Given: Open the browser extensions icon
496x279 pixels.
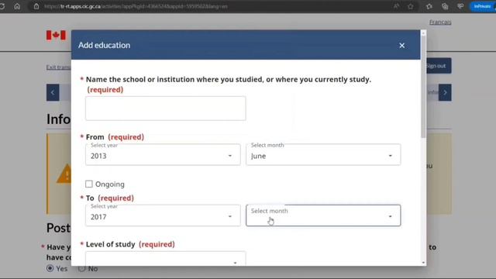Looking at the screenshot, I should pyautogui.click(x=429, y=6).
